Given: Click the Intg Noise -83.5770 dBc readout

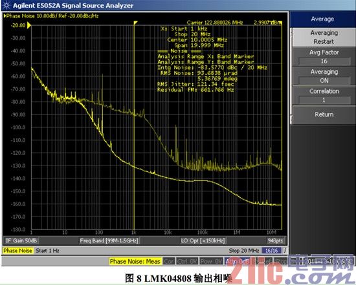Looking at the screenshot, I should pyautogui.click(x=212, y=68).
